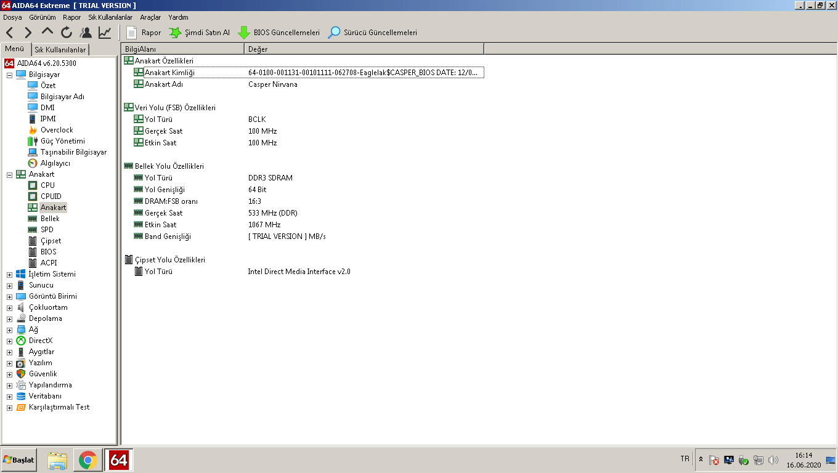Collapse the Anakart tree node

point(9,174)
